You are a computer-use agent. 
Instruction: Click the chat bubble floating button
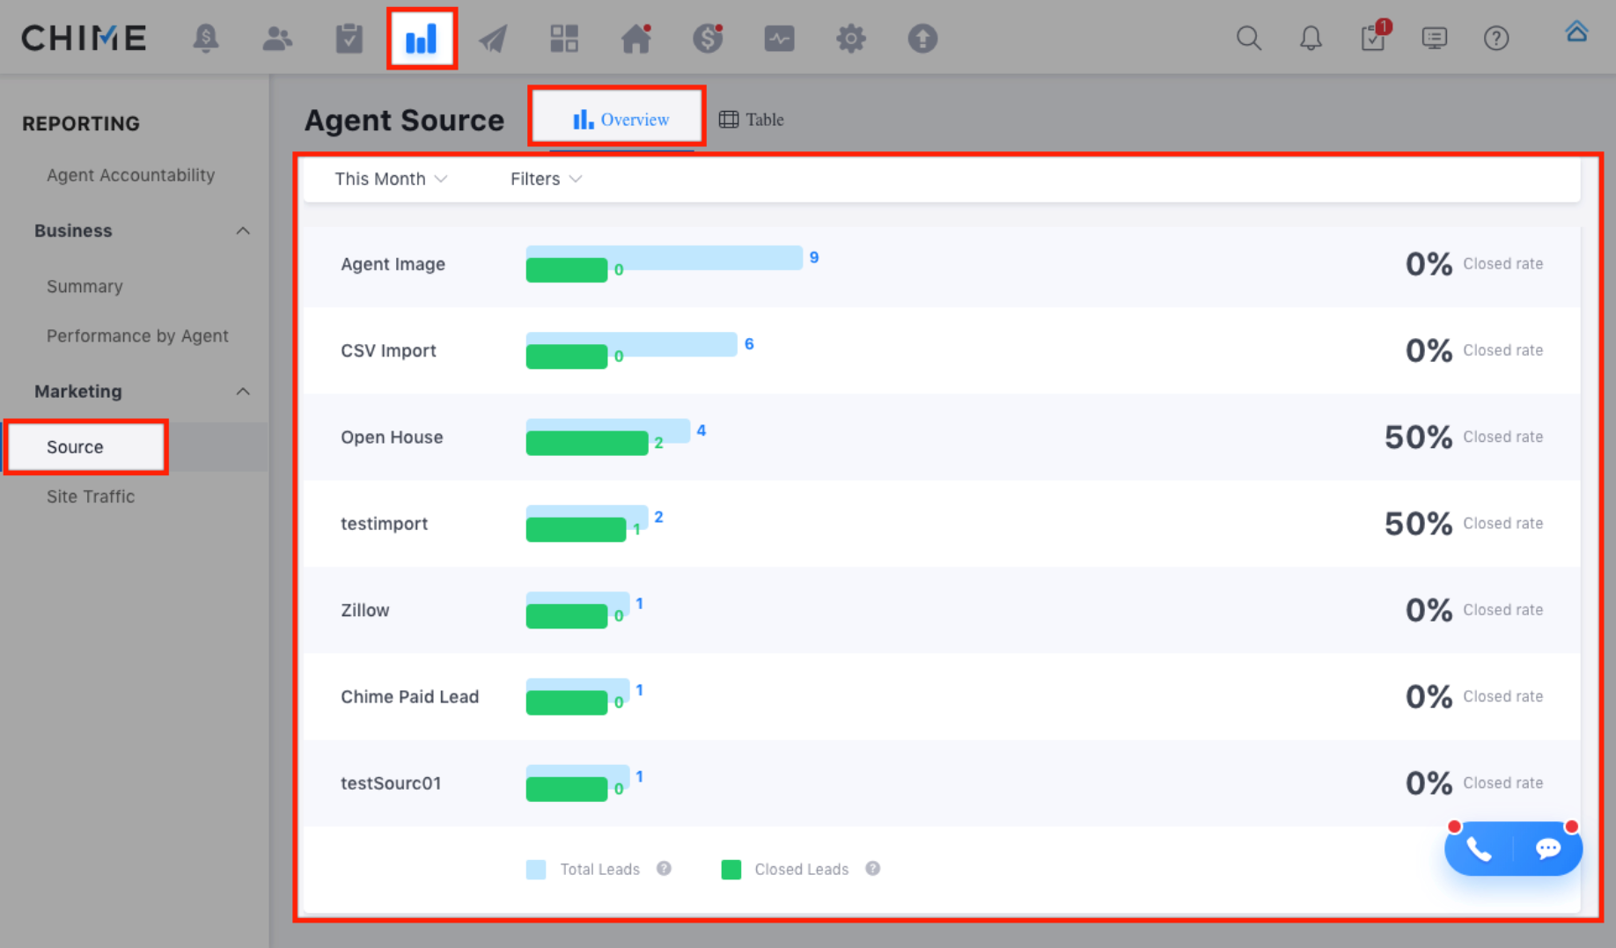pos(1548,849)
